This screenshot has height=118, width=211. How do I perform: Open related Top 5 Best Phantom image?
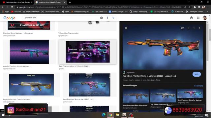[x=163, y=96]
